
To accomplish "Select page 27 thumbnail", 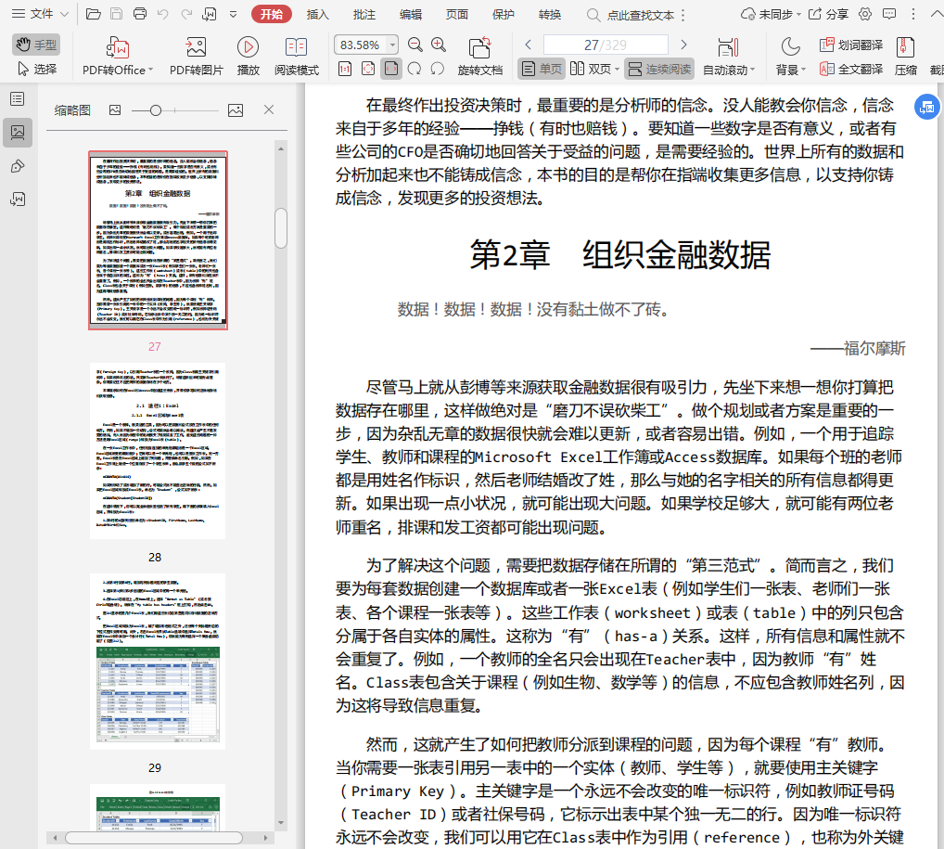I will (158, 239).
